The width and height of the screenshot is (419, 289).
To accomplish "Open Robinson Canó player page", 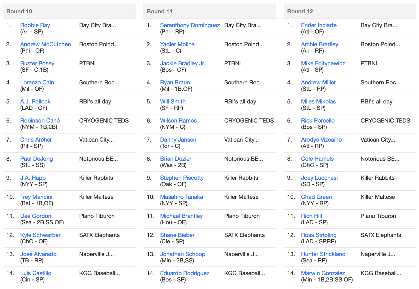I will (40, 121).
